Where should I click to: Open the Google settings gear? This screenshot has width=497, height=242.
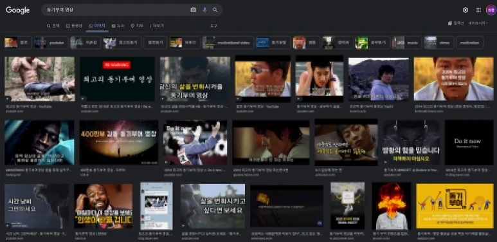click(465, 10)
